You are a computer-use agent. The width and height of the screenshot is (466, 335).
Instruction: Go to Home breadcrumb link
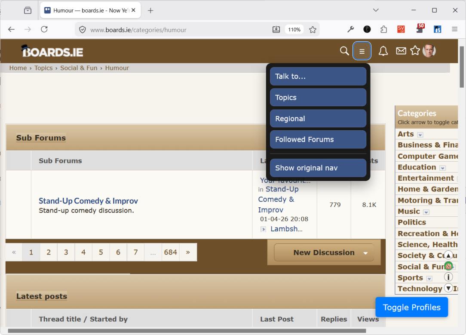18,68
